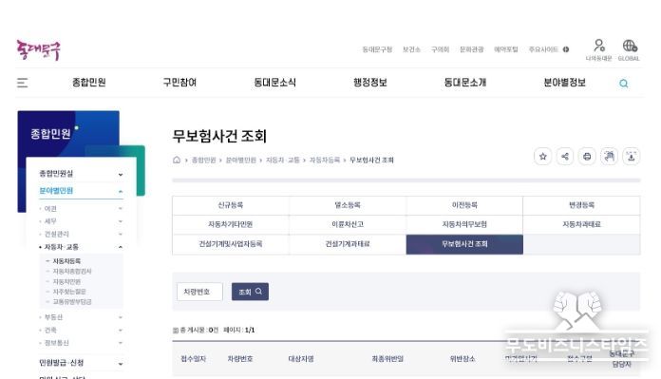Switch to the 자동차의무보험 tab
Image resolution: width=661 pixels, height=379 pixels.
click(x=464, y=225)
